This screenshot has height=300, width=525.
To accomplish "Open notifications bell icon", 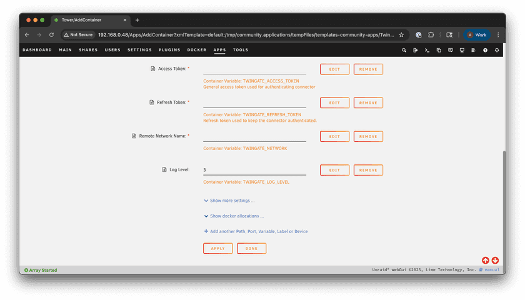I will [x=497, y=50].
